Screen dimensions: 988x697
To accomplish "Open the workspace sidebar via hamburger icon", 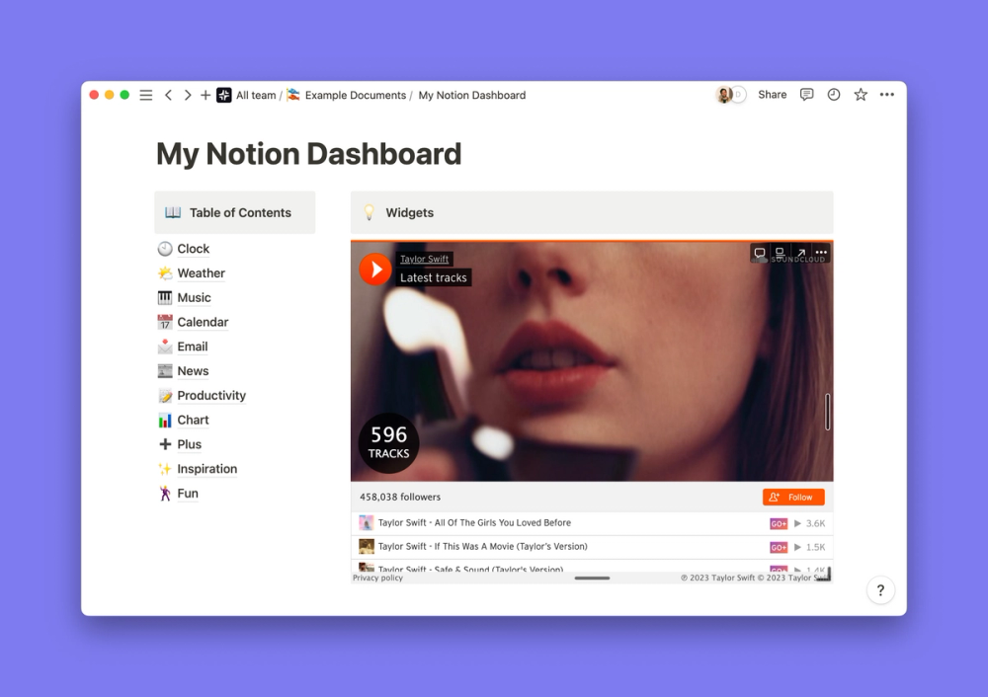I will coord(145,94).
